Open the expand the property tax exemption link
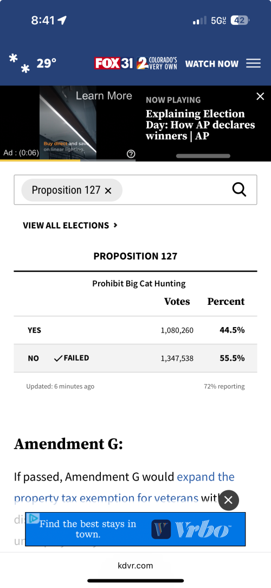The width and height of the screenshot is (271, 588). tap(125, 487)
